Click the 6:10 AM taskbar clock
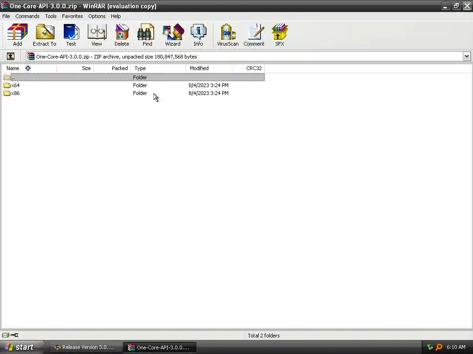Screen dimensions: 473x354 click(456, 347)
